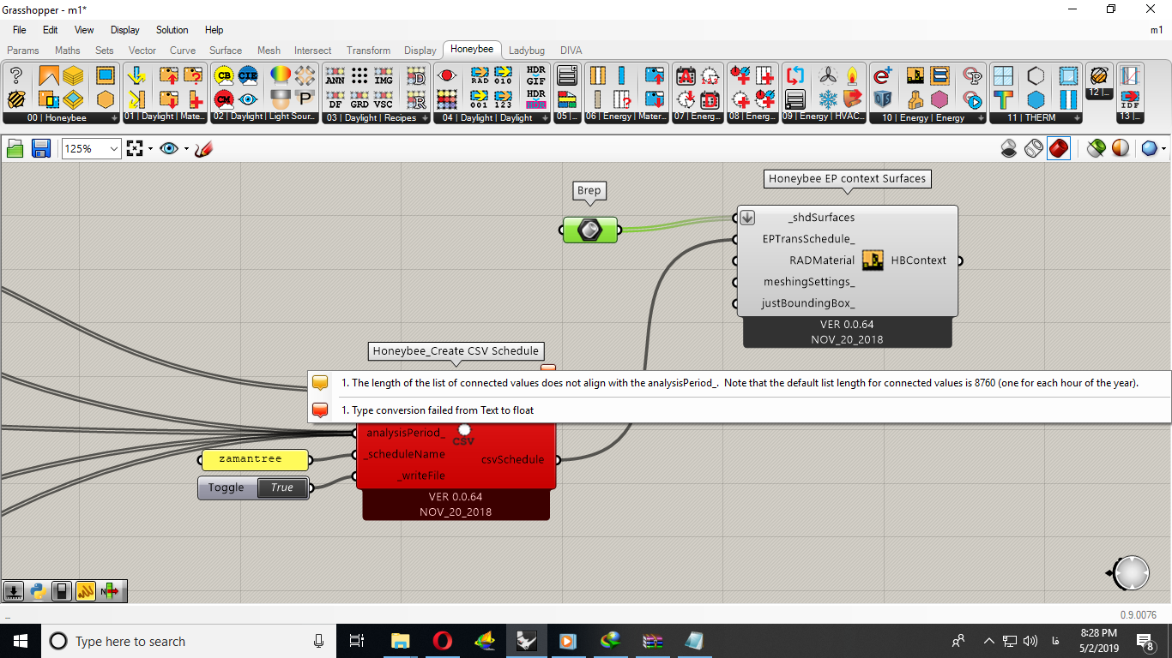The height and width of the screenshot is (658, 1172).
Task: Select the IDF export component icon
Action: [1130, 99]
